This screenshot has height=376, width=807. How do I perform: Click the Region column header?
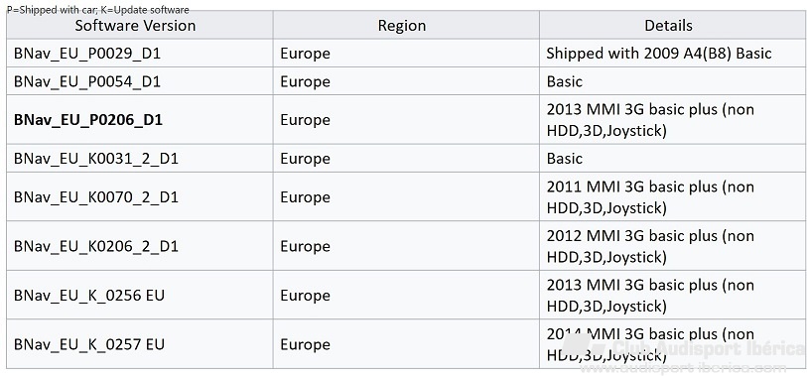[x=401, y=26]
